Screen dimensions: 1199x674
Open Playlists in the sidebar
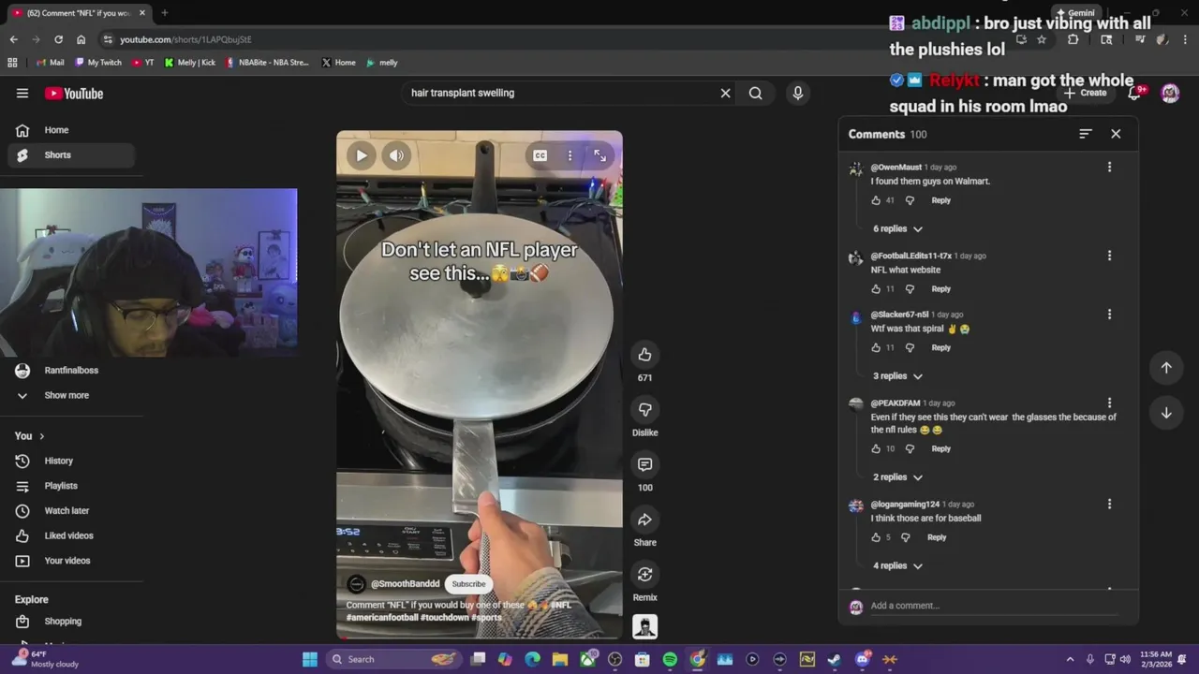71,486
